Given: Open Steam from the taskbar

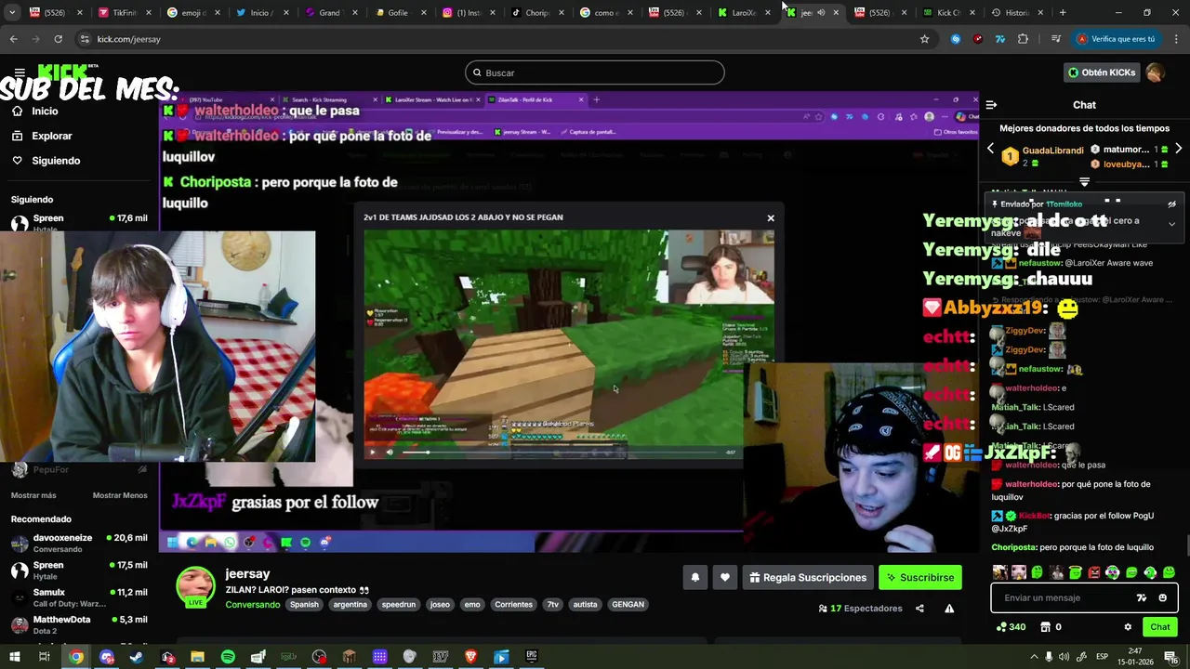Looking at the screenshot, I should point(137,657).
